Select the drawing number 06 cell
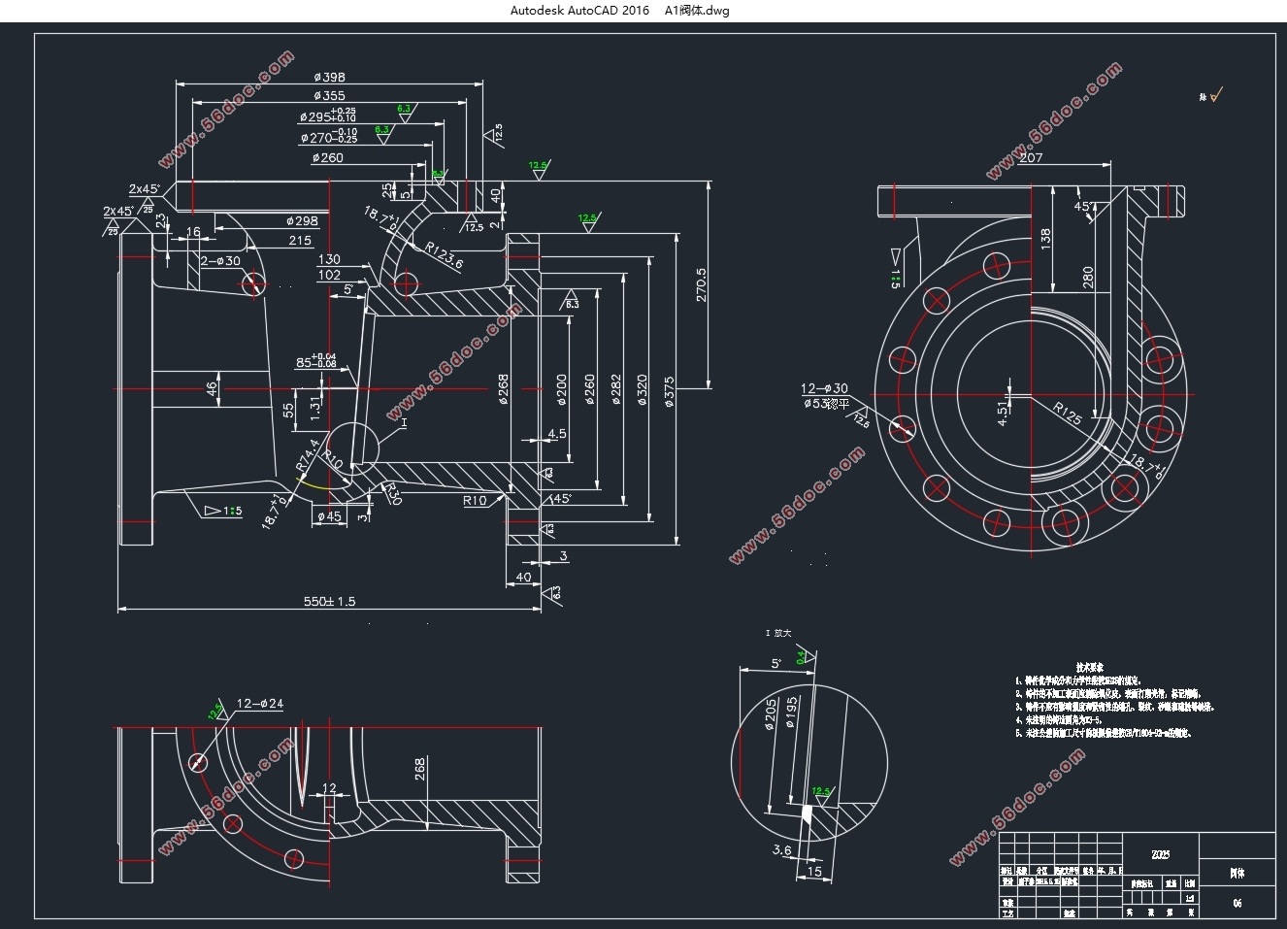 [x=1237, y=904]
